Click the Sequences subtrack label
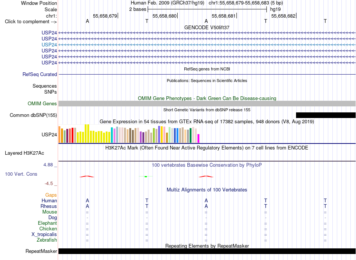 point(45,86)
